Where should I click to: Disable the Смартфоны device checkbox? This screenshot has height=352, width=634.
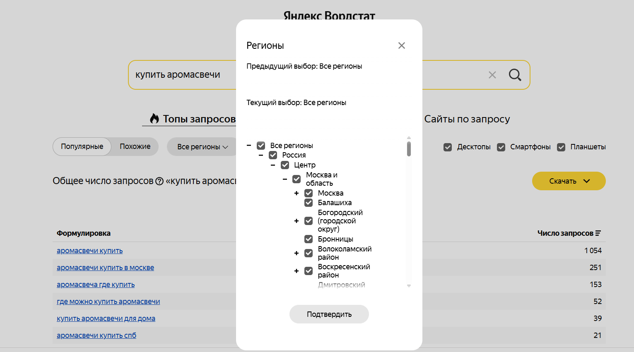click(501, 147)
